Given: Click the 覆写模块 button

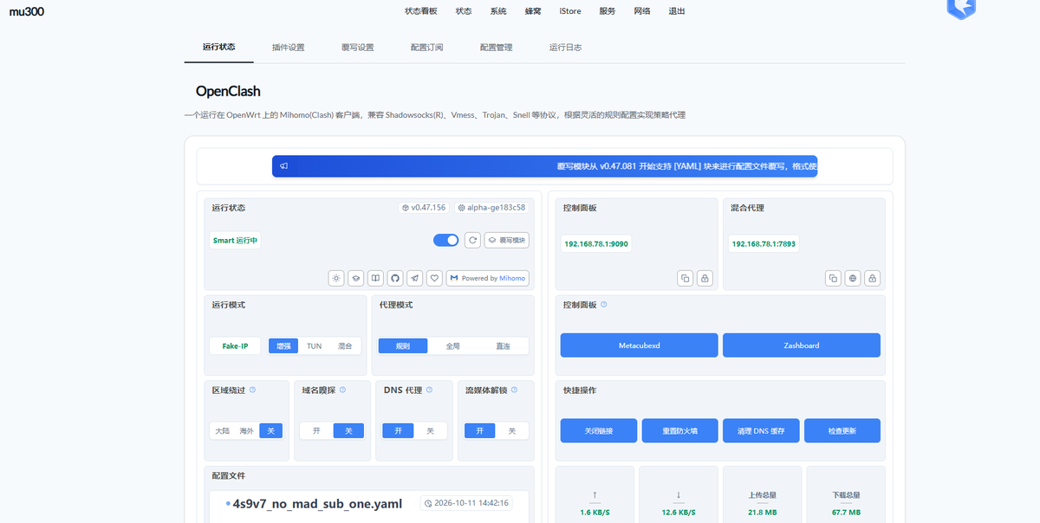Looking at the screenshot, I should click(507, 240).
